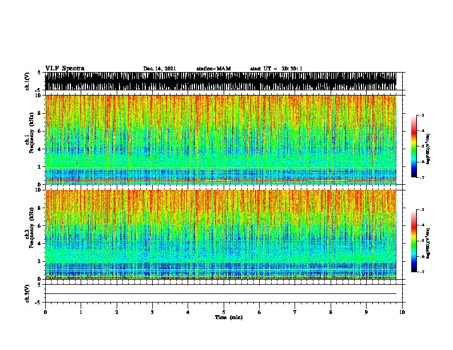453x350 pixels.
Task: Click the ch.1 voltage waveform strip
Action: click(221, 81)
